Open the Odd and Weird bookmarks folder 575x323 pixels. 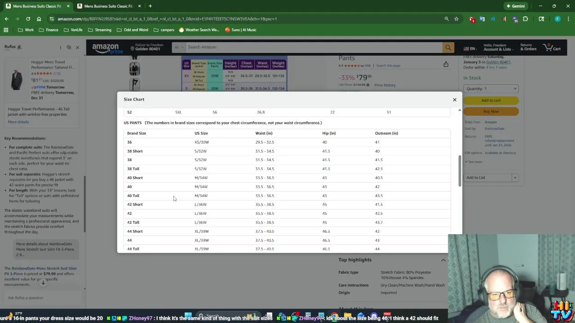pos(132,30)
